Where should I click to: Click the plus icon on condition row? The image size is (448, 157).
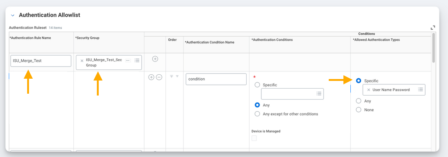(151, 77)
